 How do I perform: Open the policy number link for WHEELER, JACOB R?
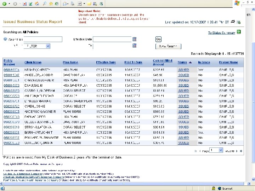12,75
